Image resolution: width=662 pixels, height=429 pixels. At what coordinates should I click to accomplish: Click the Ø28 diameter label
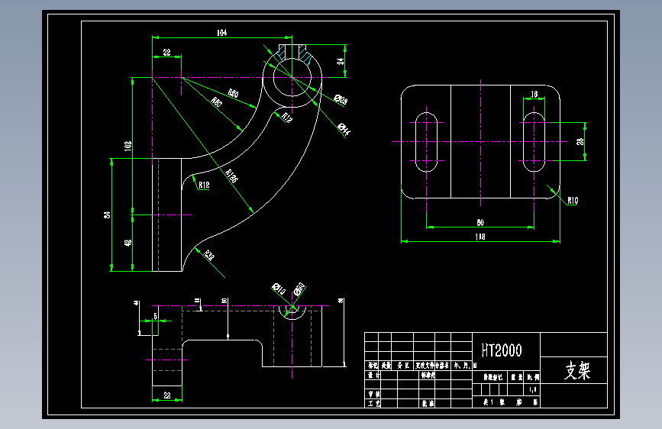pos(341,100)
